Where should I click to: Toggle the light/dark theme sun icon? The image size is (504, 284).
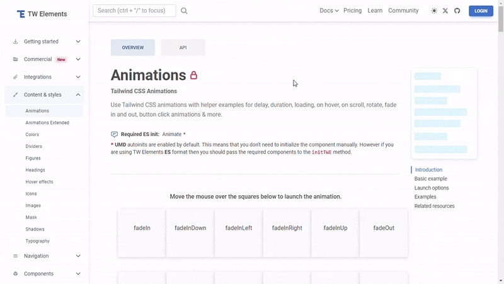point(433,11)
